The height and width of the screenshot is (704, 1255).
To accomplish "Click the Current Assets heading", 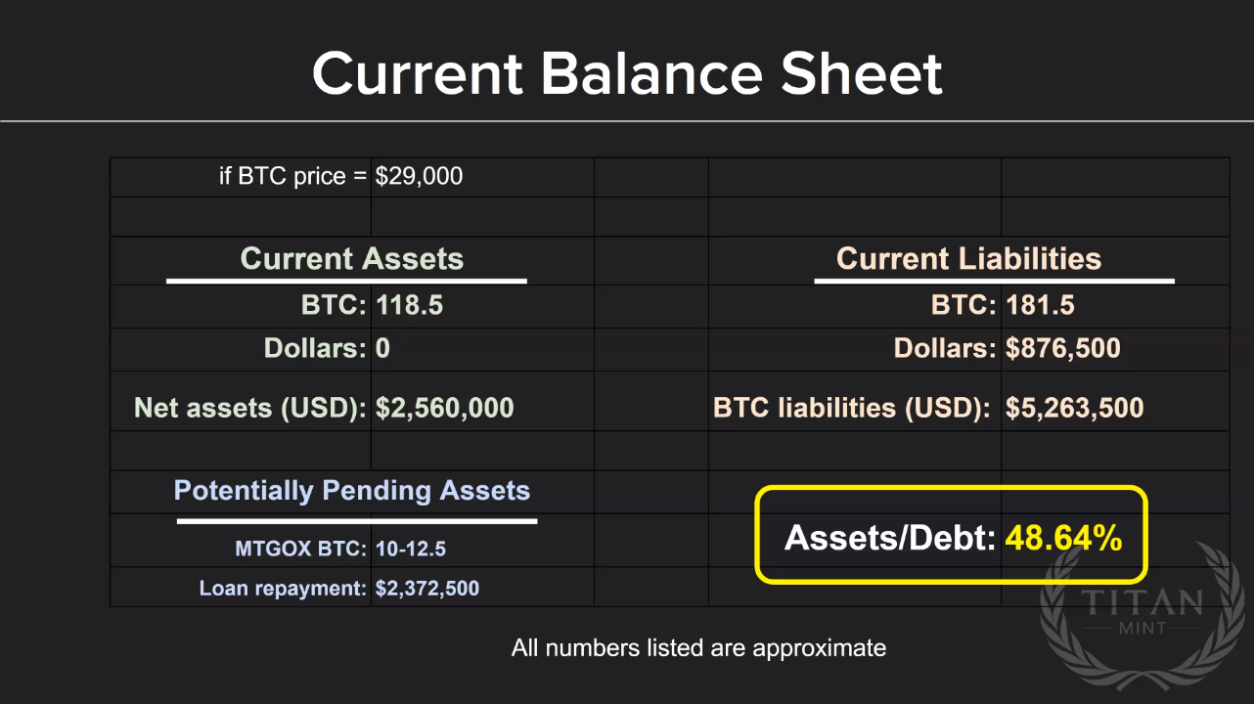I will point(352,258).
